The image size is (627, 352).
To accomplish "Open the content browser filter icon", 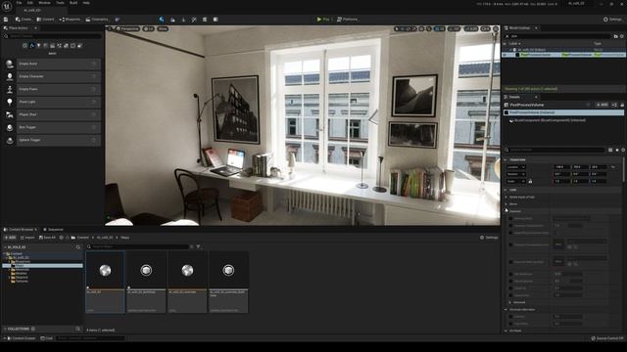I will click(x=198, y=246).
